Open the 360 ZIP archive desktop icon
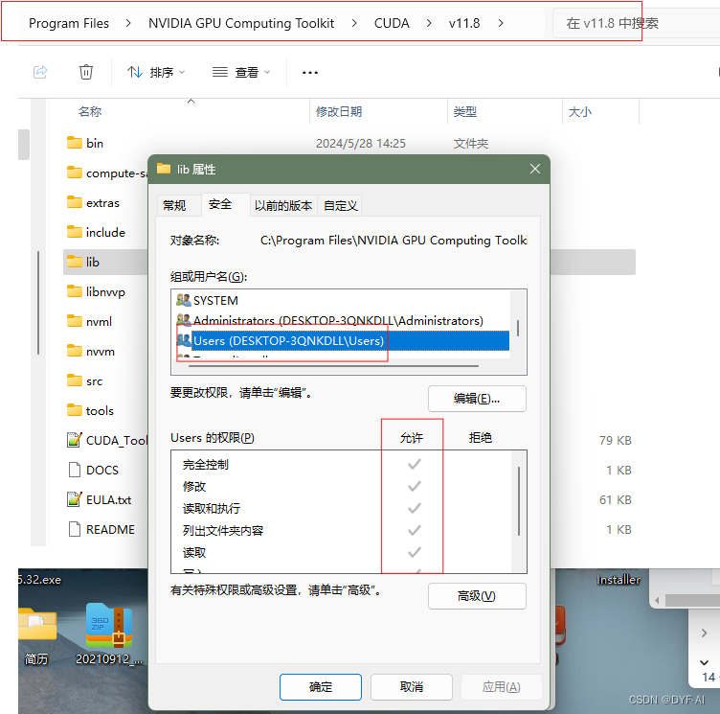The image size is (720, 714). (x=109, y=634)
